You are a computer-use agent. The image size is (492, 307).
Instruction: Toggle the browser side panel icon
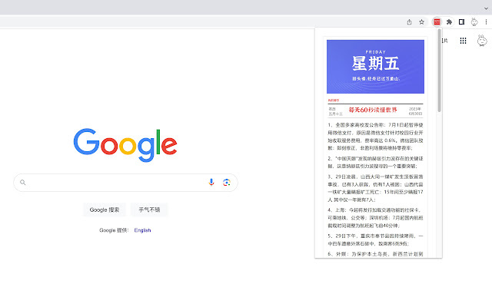(461, 22)
